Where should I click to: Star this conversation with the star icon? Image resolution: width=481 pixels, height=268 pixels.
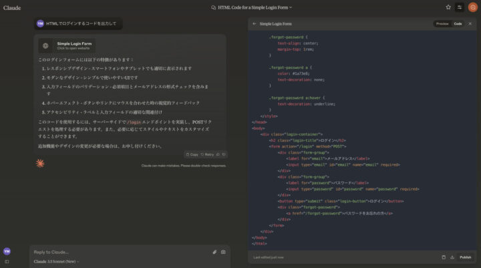point(448,7)
